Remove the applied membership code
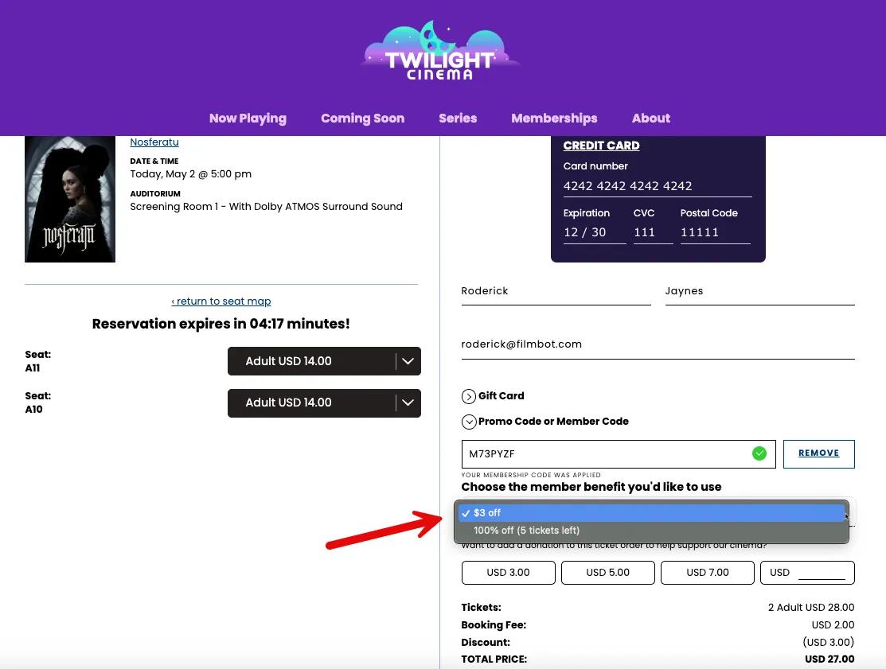The width and height of the screenshot is (886, 669). click(x=819, y=454)
